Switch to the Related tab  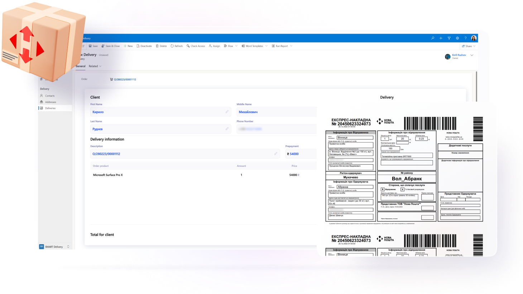(x=95, y=66)
